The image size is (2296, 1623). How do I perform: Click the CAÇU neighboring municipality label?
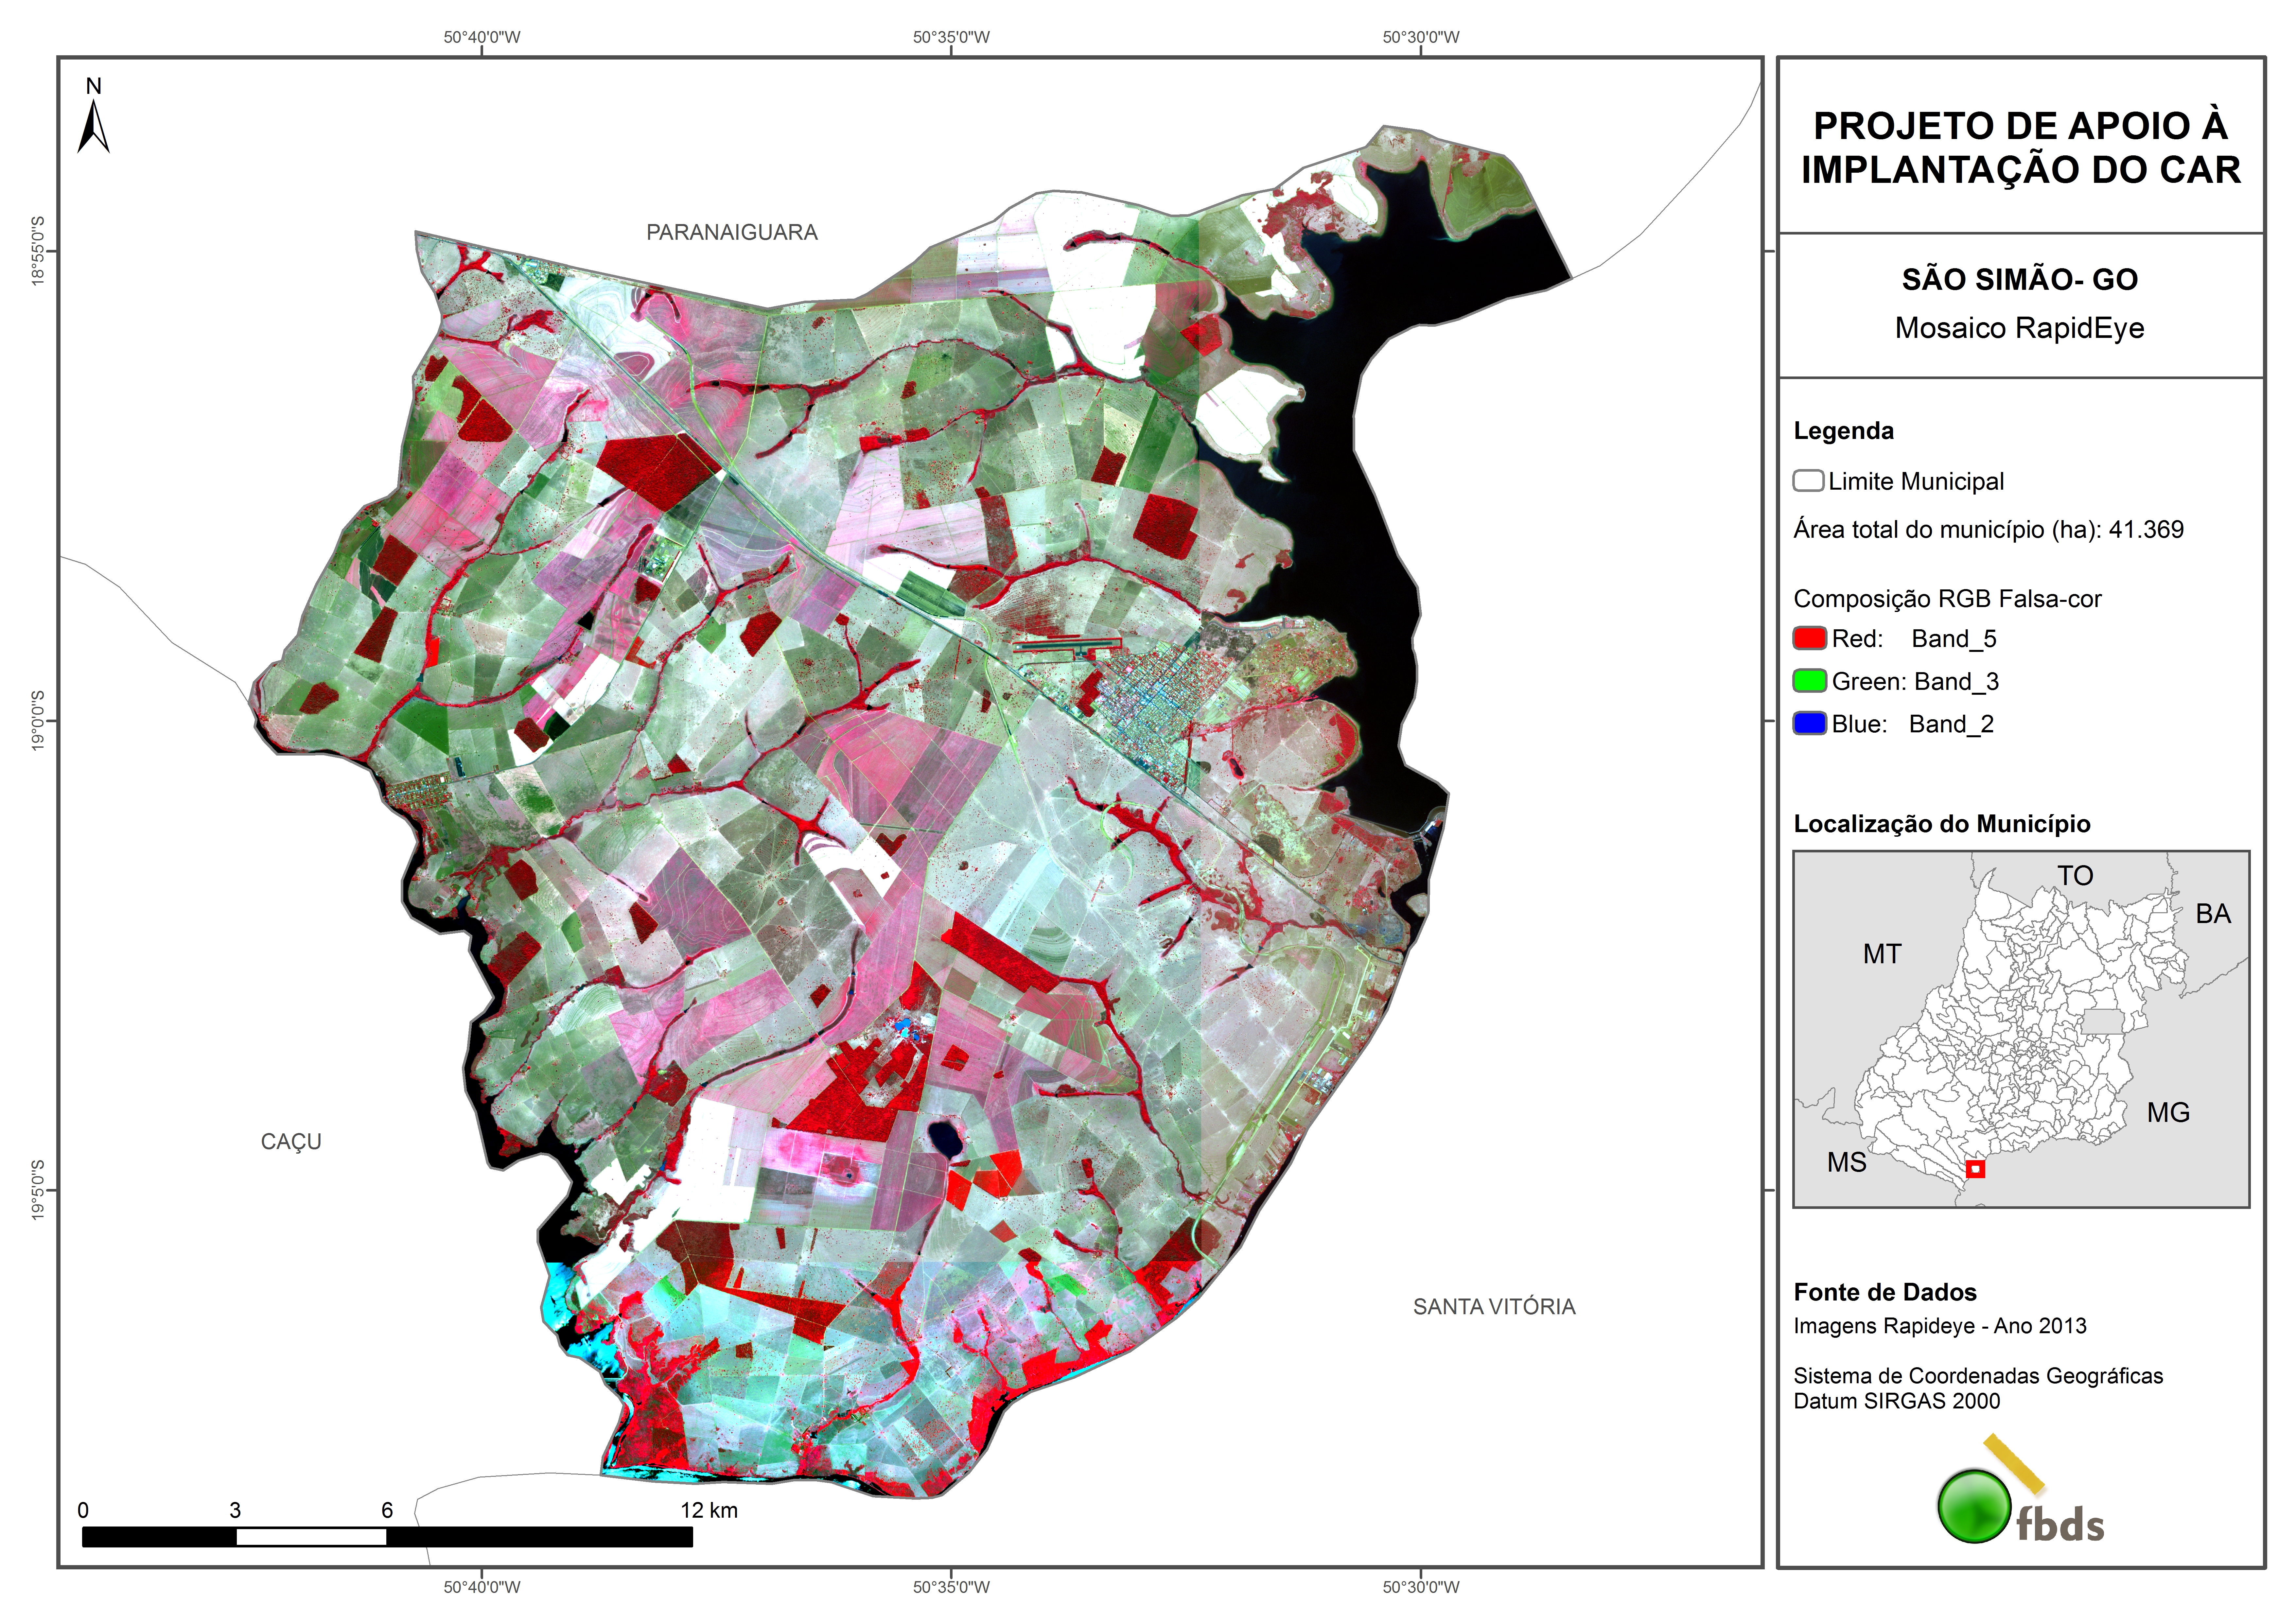coord(291,1141)
